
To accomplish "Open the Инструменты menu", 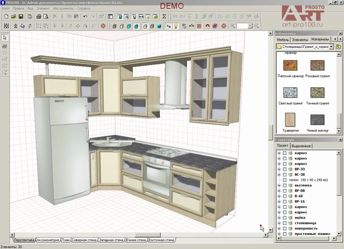I will coord(64,8).
